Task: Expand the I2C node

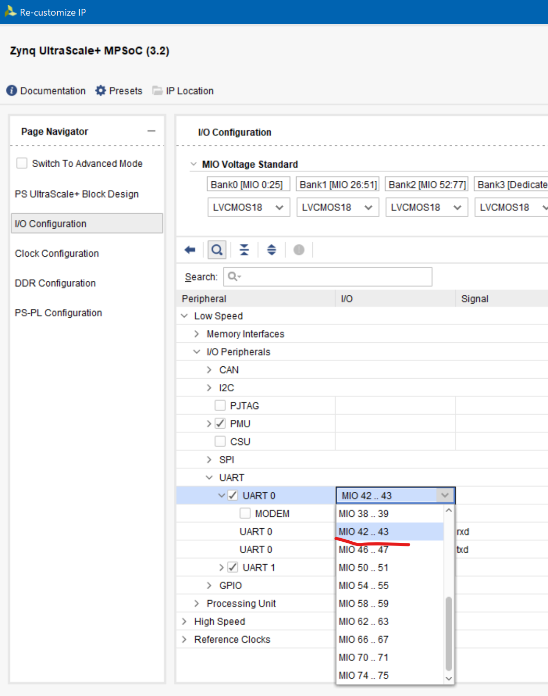Action: [x=209, y=388]
